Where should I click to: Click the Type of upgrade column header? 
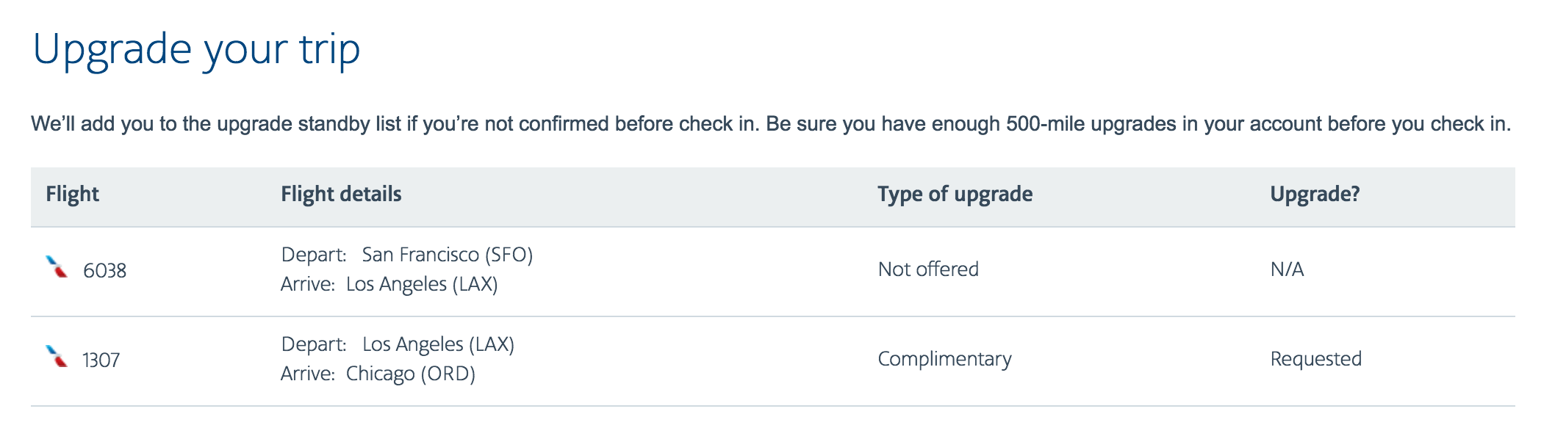[955, 194]
